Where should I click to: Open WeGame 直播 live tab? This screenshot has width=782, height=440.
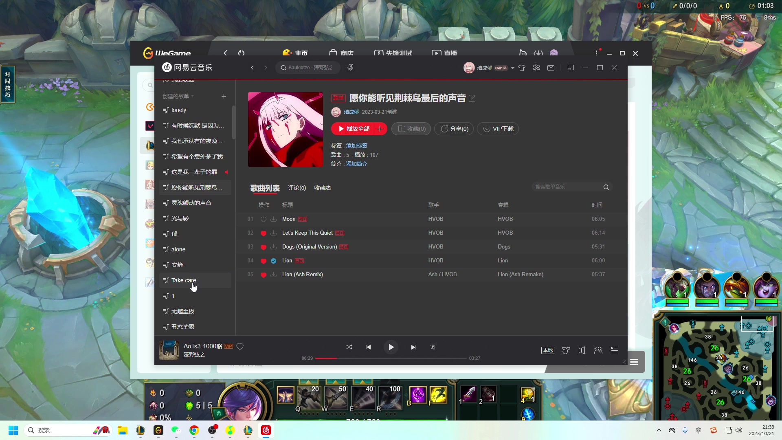(444, 53)
